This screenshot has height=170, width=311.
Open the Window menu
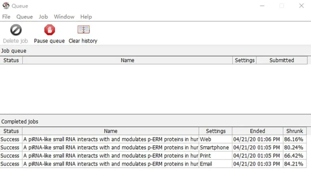(64, 17)
